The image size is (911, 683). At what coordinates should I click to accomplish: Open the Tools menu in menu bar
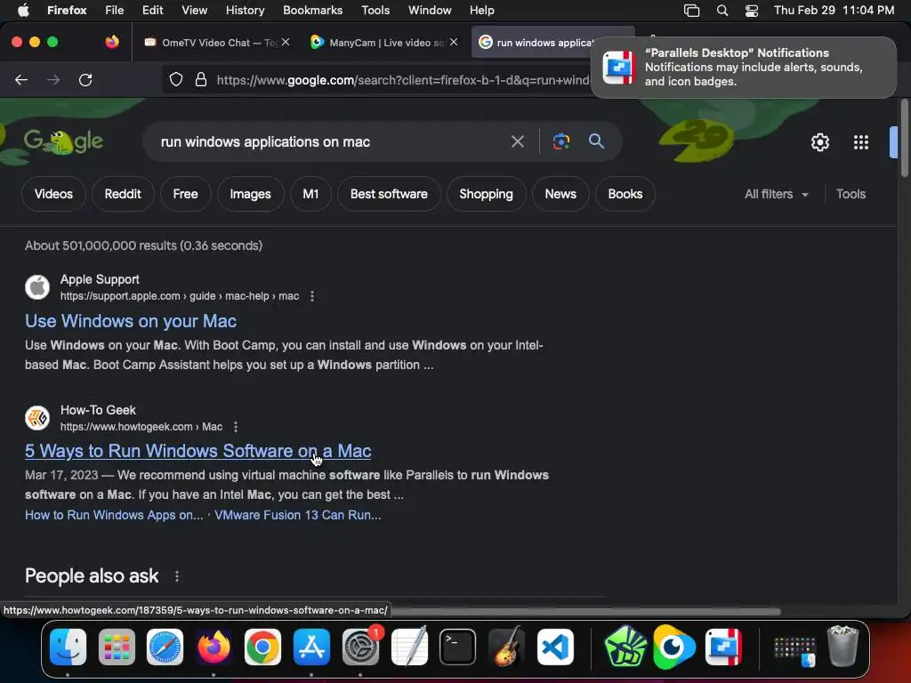[x=375, y=11]
